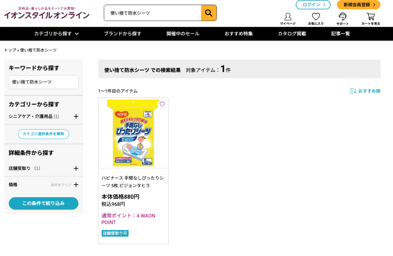Click the 新規会員登録 button
Screen dimensions: 393x256
359,5
